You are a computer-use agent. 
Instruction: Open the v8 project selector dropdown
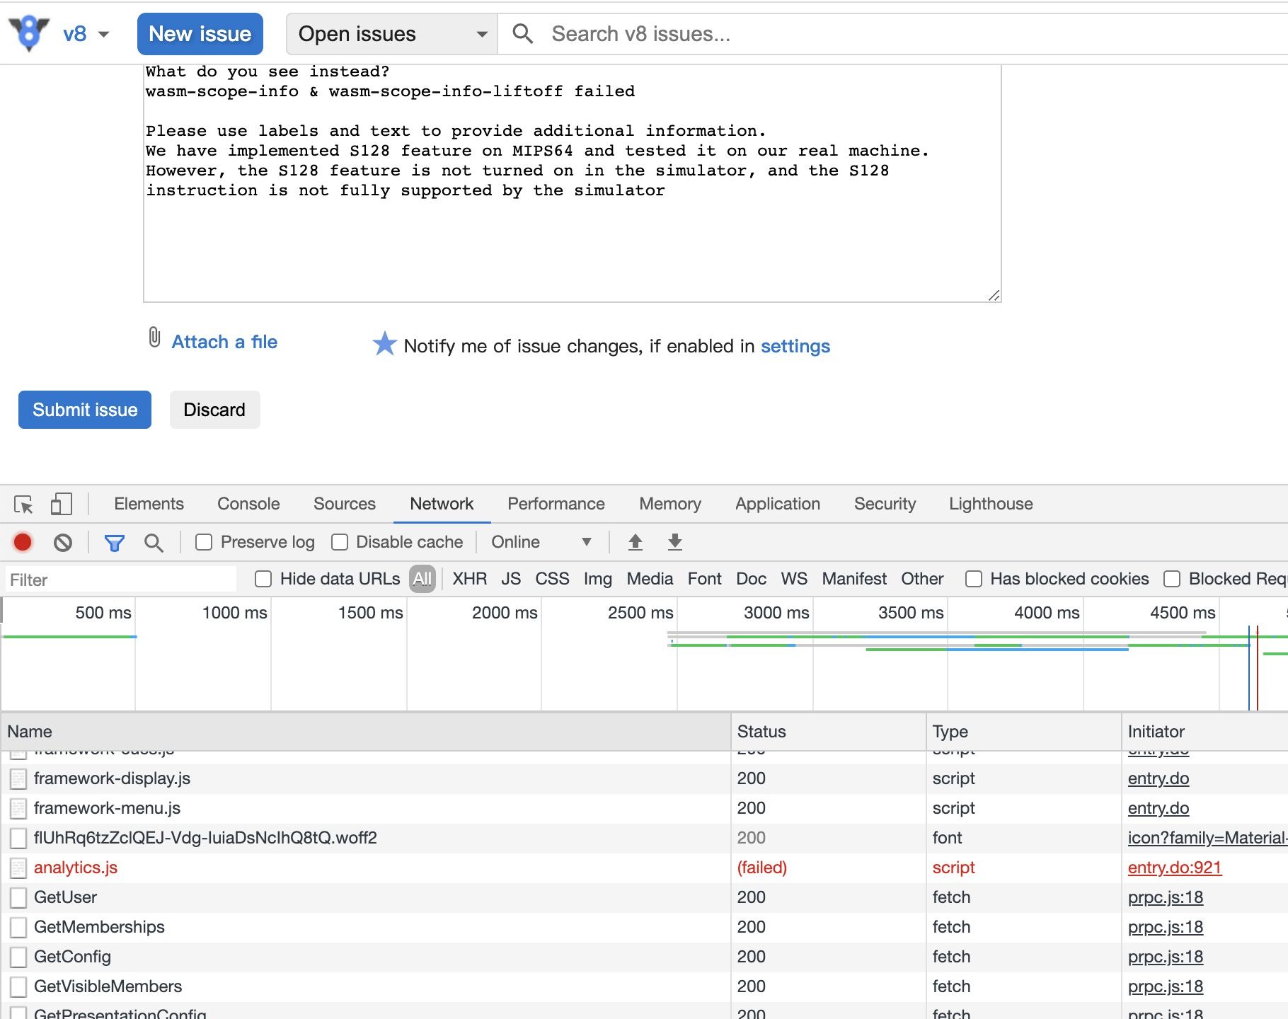85,34
